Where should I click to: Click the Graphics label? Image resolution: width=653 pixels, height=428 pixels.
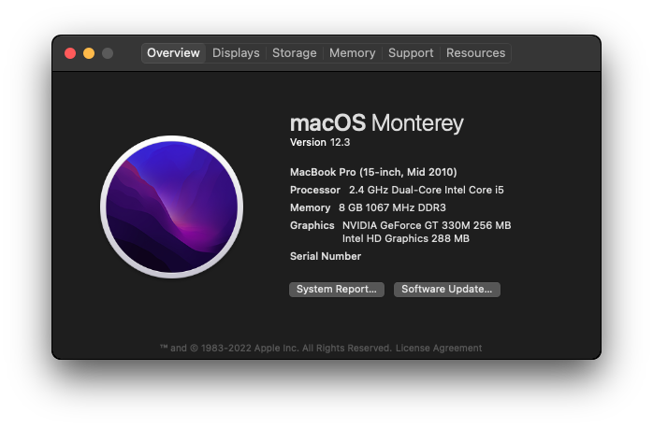point(312,225)
